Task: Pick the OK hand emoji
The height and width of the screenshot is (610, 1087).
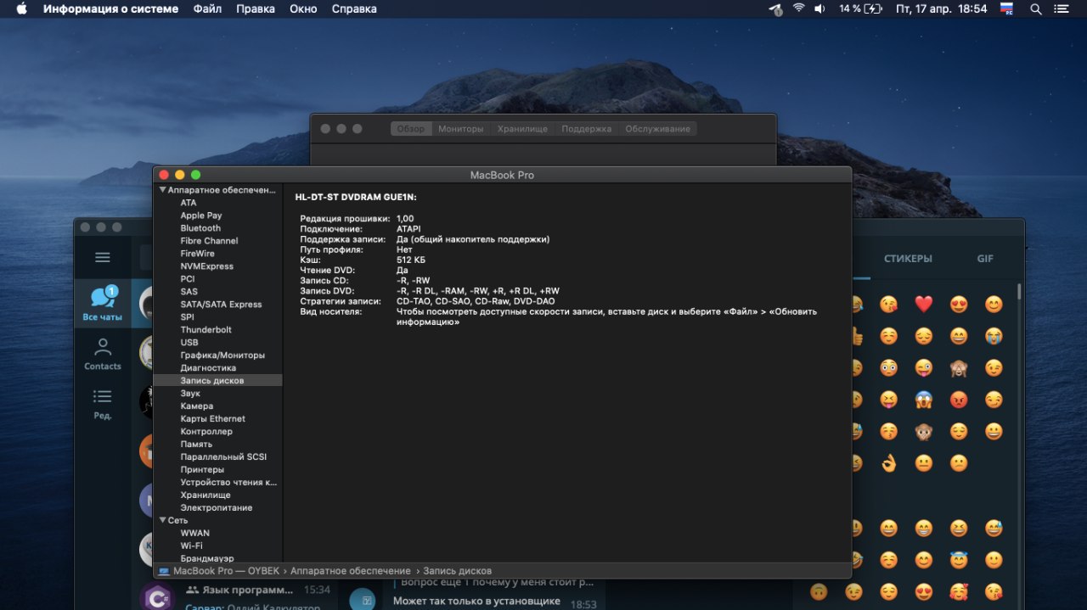Action: click(889, 462)
